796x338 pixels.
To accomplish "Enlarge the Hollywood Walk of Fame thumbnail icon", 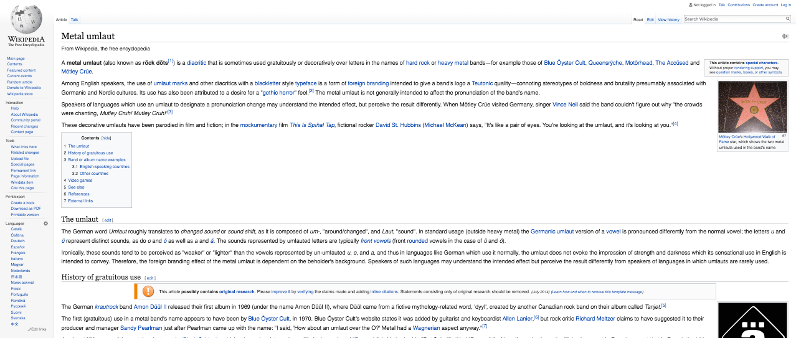I will [784, 135].
